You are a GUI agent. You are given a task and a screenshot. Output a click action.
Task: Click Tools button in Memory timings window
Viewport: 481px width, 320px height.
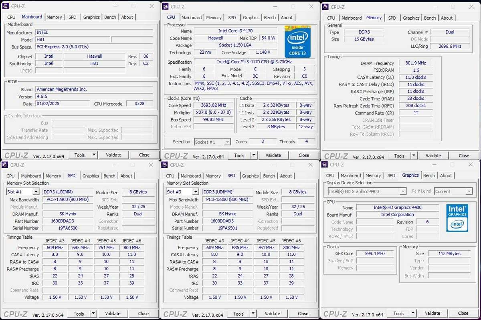coord(399,156)
